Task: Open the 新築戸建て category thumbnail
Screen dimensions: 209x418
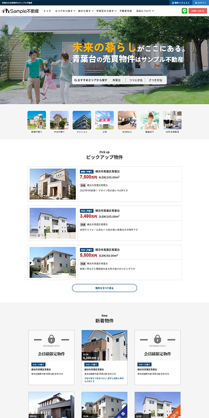Action: tap(36, 120)
